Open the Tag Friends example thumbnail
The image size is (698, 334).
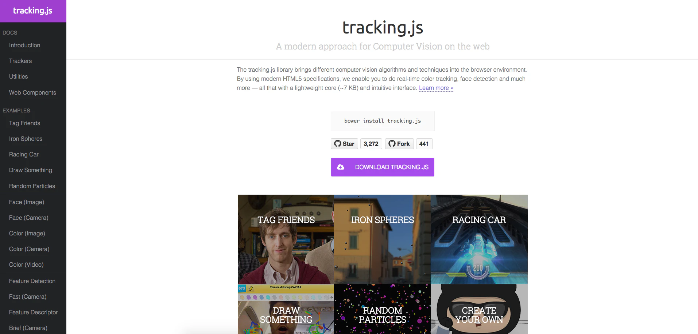point(286,239)
